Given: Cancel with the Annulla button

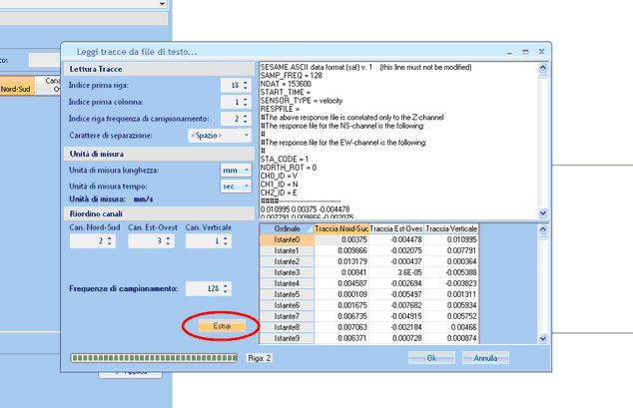Looking at the screenshot, I should (x=485, y=358).
